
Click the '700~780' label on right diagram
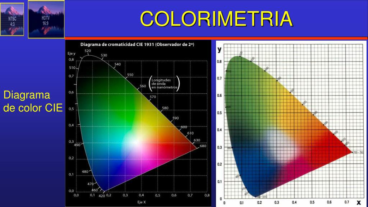[x=358, y=152]
